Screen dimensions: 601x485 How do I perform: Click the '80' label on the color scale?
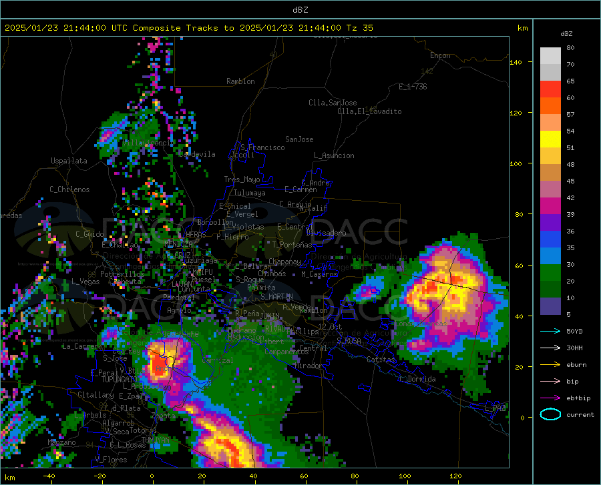[570, 48]
